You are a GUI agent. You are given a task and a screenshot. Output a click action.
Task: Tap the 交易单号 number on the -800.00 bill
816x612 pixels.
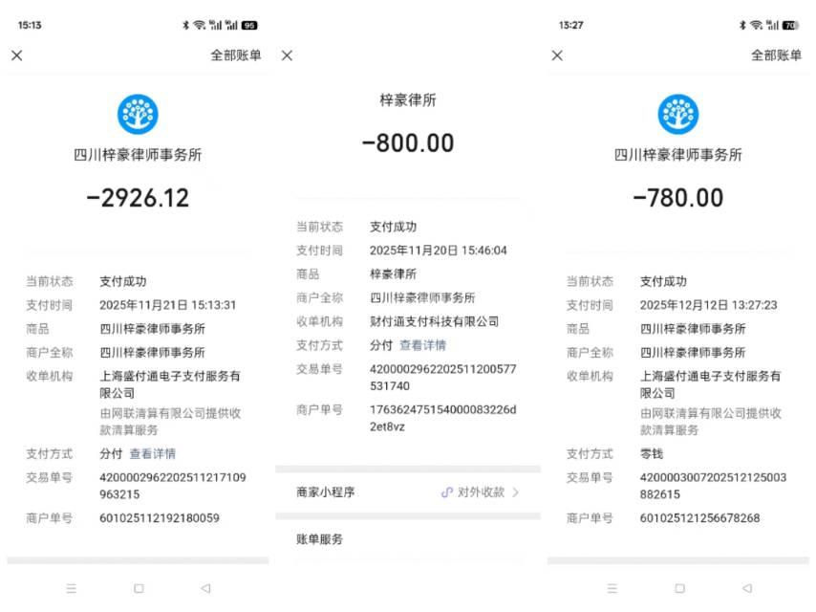coord(442,377)
